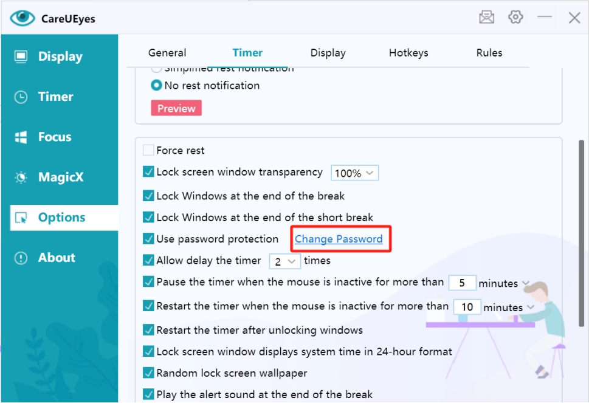Screen dimensions: 589x403
Task: Click the settings gear icon in title bar
Action: click(515, 18)
